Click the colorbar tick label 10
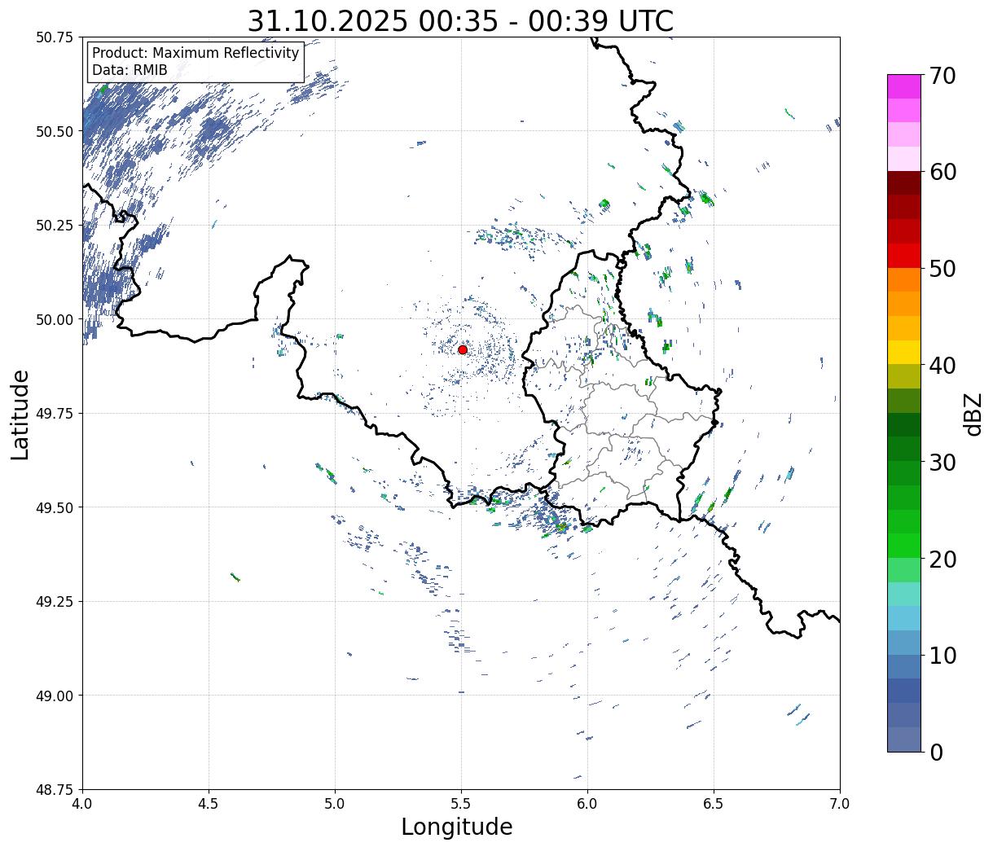Viewport: 993px width, 847px height. click(x=942, y=655)
